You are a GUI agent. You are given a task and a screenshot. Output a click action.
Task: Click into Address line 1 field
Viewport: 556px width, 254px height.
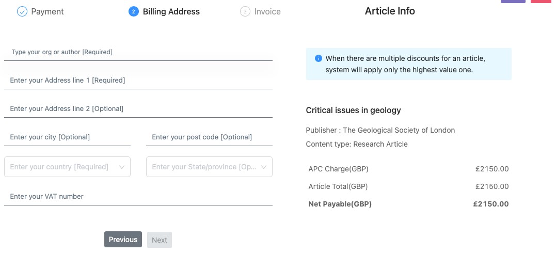point(138,81)
